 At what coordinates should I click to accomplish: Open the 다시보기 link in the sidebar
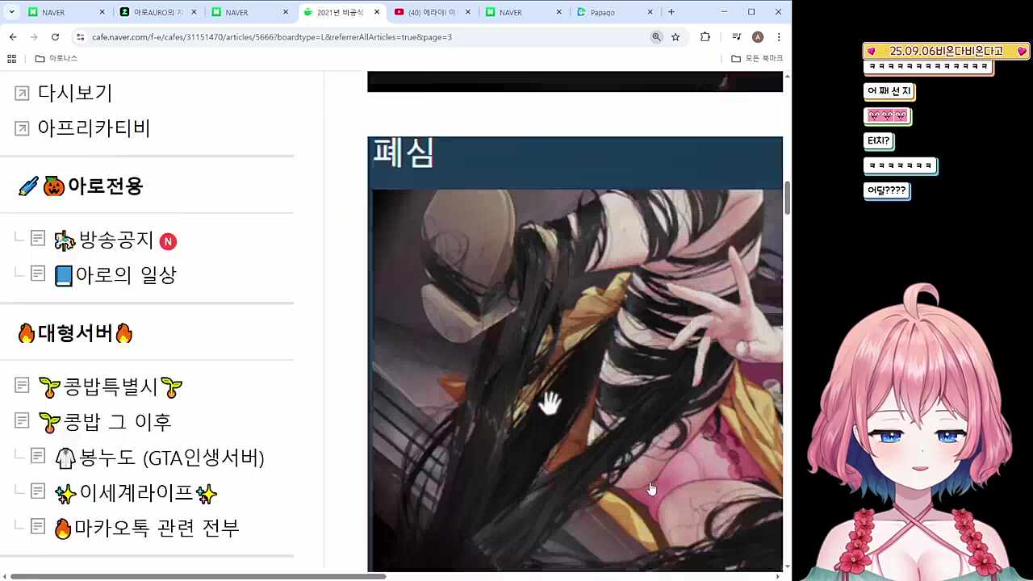pos(75,93)
